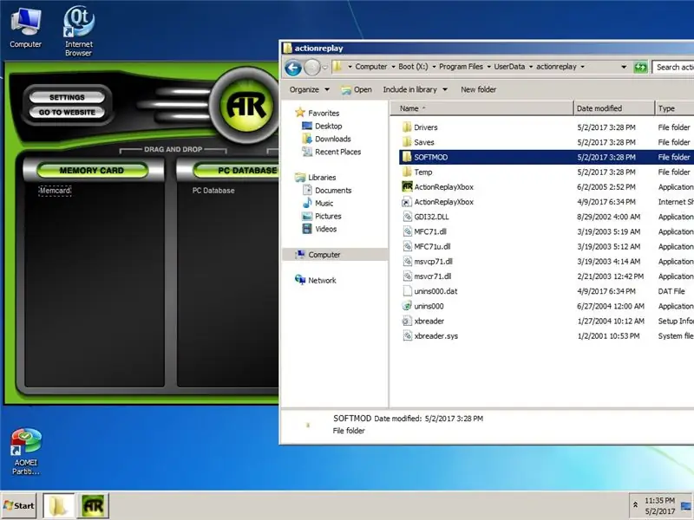
Task: Open Include in library dropdown
Action: tap(415, 89)
